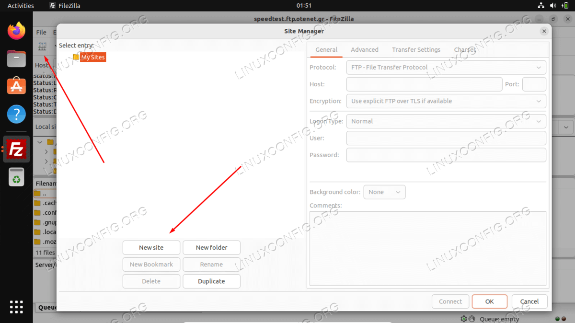Click the User input field
The height and width of the screenshot is (323, 575).
point(446,138)
